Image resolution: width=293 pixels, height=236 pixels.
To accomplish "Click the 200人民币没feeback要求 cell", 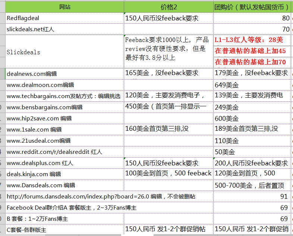I will (252, 163).
